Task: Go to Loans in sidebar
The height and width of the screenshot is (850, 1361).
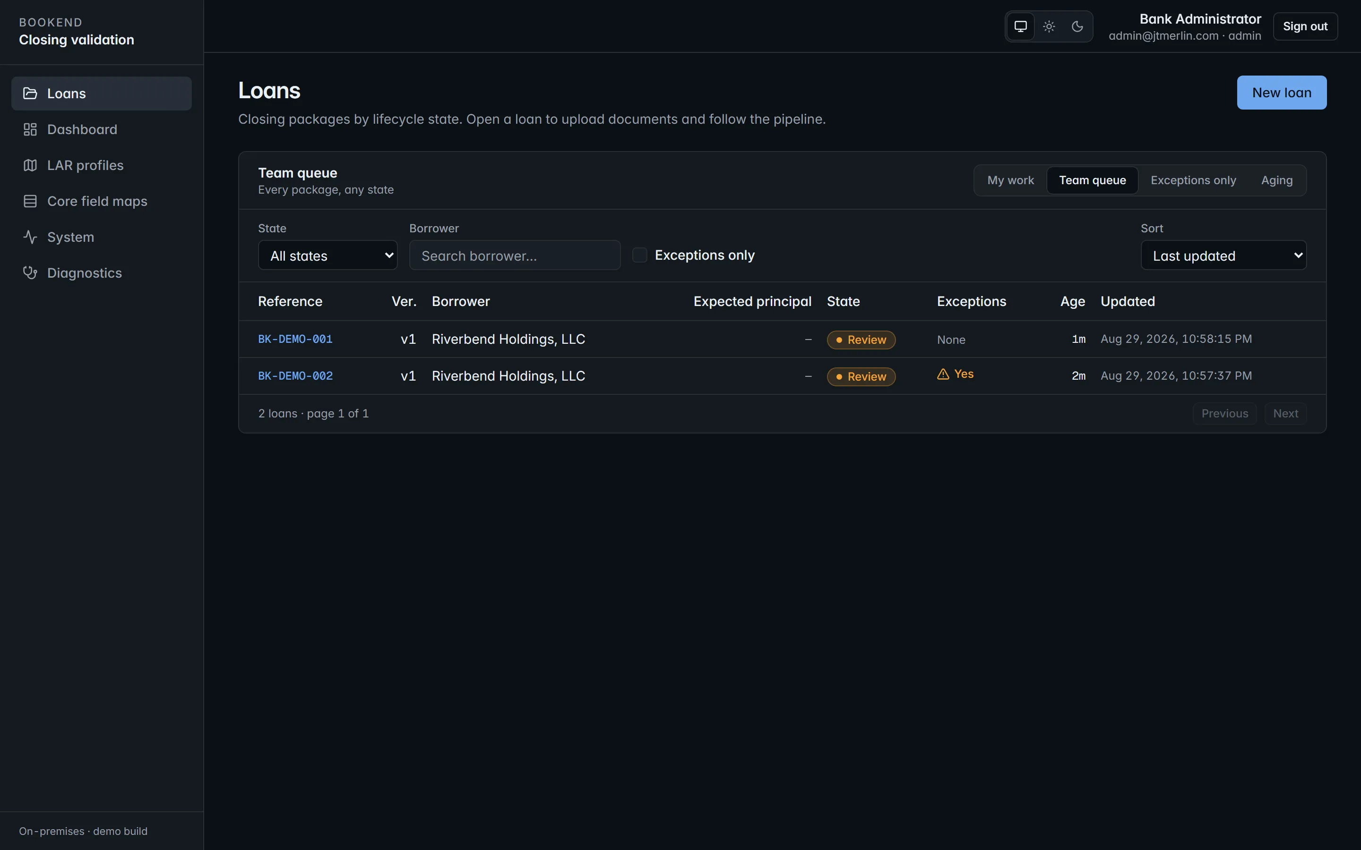Action: tap(101, 93)
